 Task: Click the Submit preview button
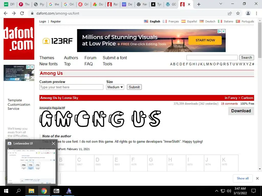pyautogui.click(x=134, y=87)
